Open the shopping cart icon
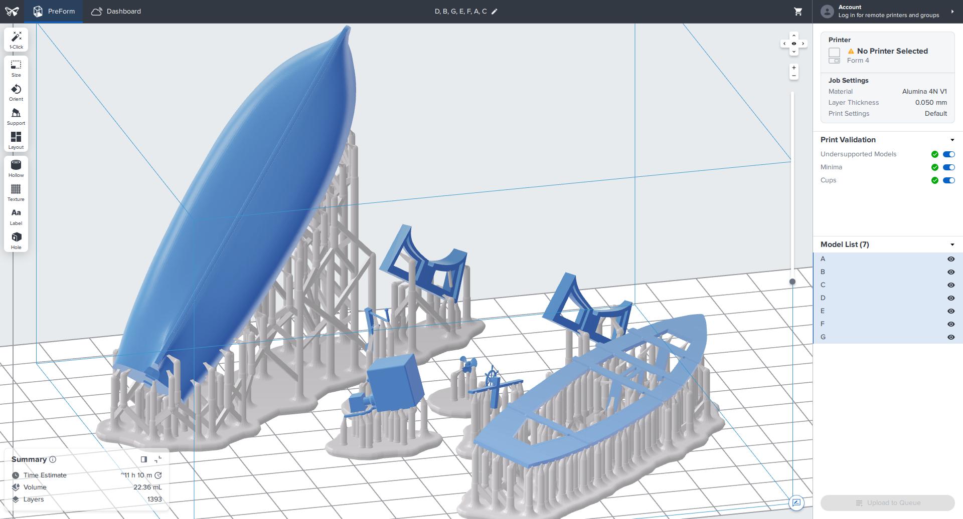This screenshot has height=519, width=963. tap(798, 12)
